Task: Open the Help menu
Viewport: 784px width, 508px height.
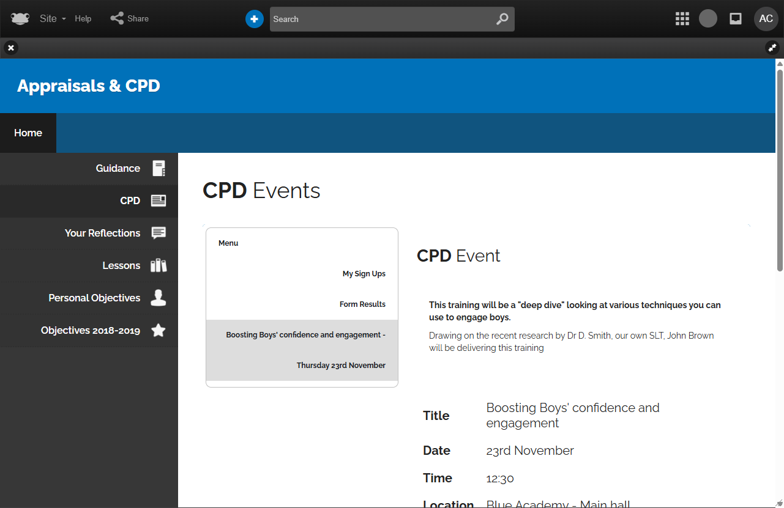Action: 83,18
